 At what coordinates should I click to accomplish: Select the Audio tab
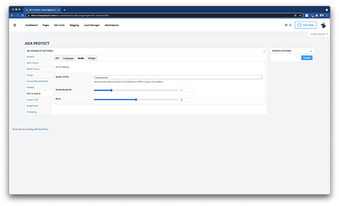(81, 58)
